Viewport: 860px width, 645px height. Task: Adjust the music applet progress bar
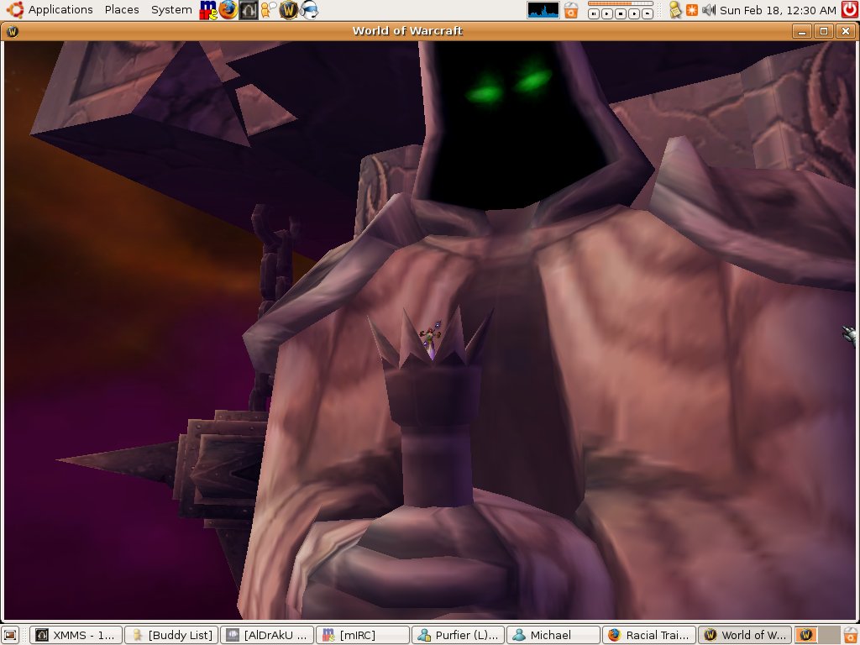pyautogui.click(x=619, y=3)
